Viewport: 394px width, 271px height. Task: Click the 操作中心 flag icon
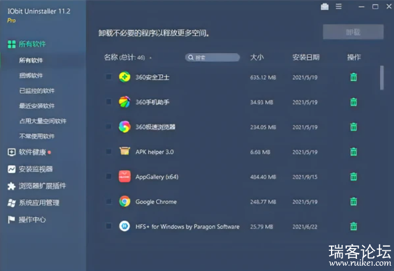pos(11,220)
